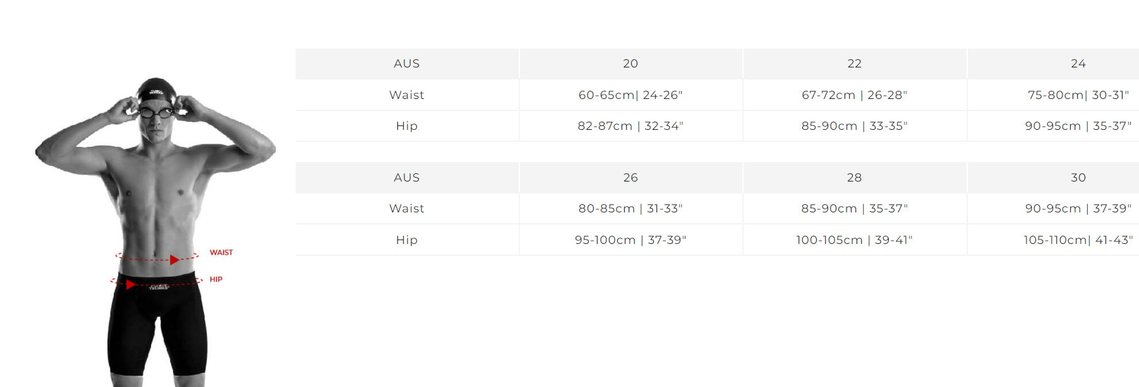The width and height of the screenshot is (1139, 387).
Task: Click the 105-110cm | 41-43" hip cell
Action: tap(1078, 240)
